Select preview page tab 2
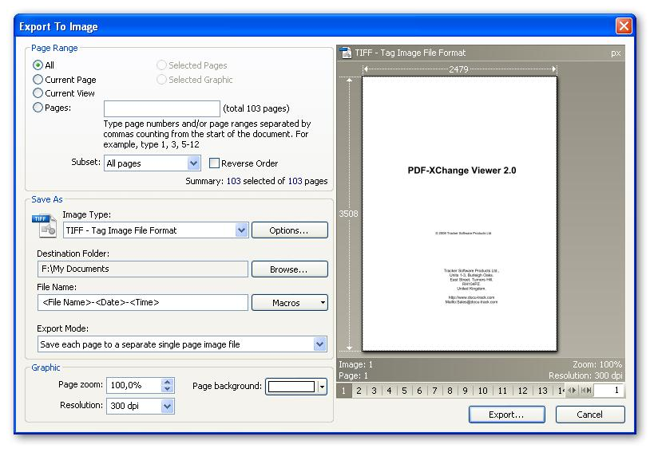This screenshot has height=452, width=654. point(359,391)
